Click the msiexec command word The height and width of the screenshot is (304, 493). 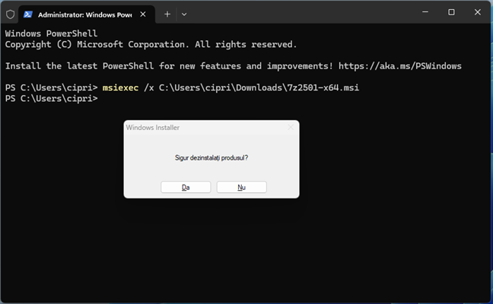[122, 88]
